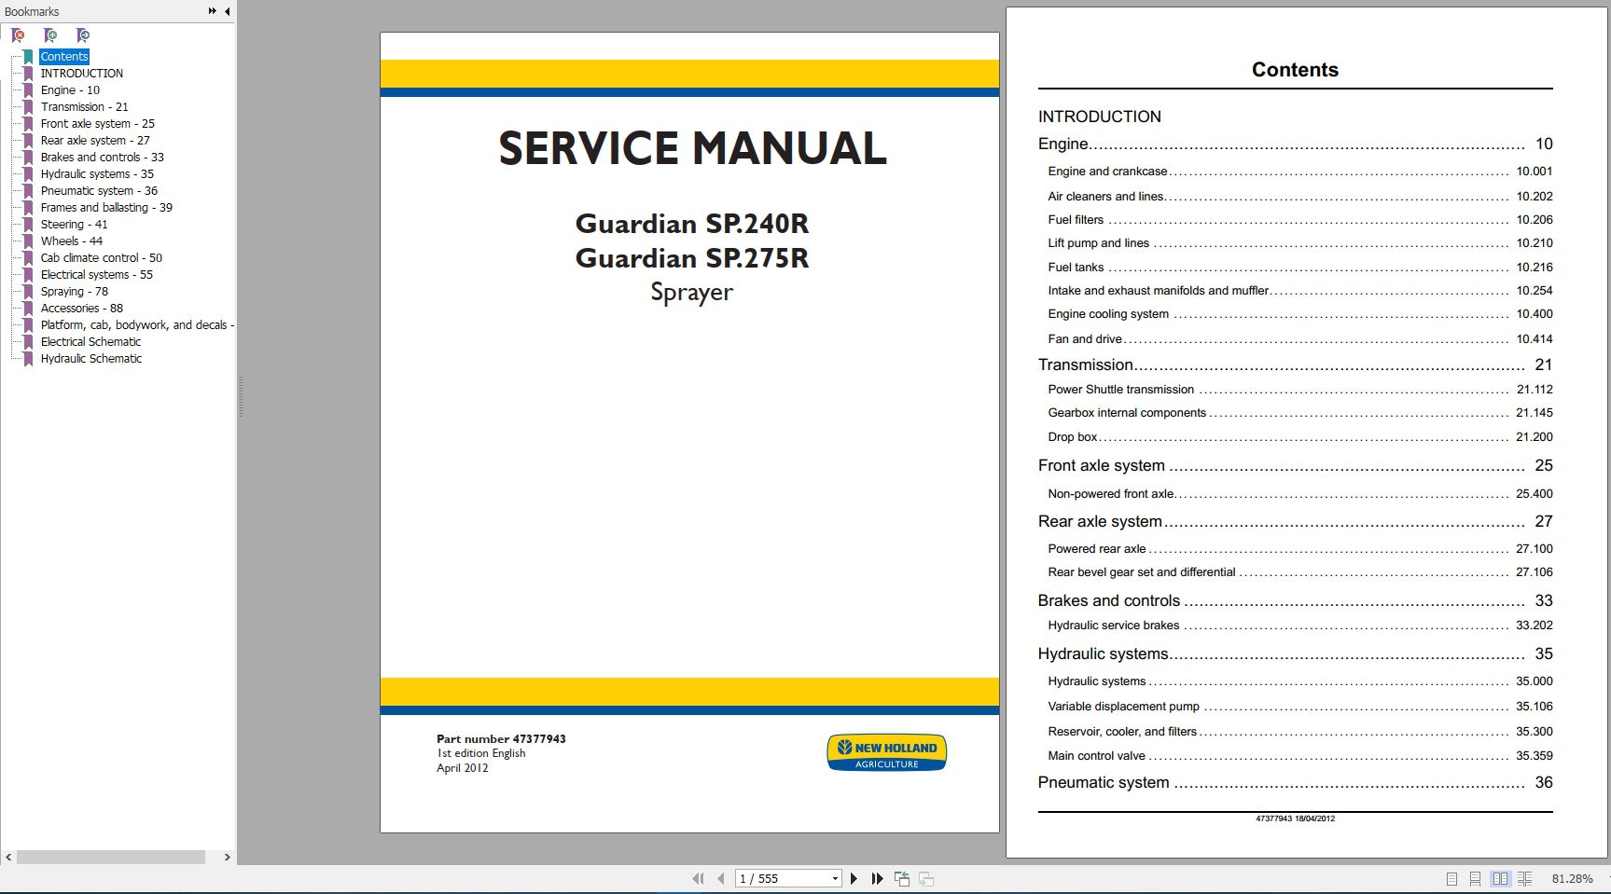The image size is (1611, 894).
Task: Expand the Electrical Schematic bookmark
Action: click(90, 341)
